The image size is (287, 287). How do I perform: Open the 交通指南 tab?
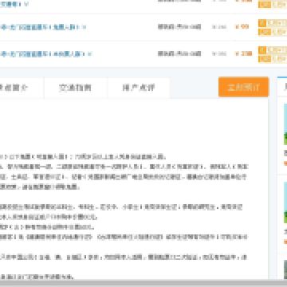point(76,88)
